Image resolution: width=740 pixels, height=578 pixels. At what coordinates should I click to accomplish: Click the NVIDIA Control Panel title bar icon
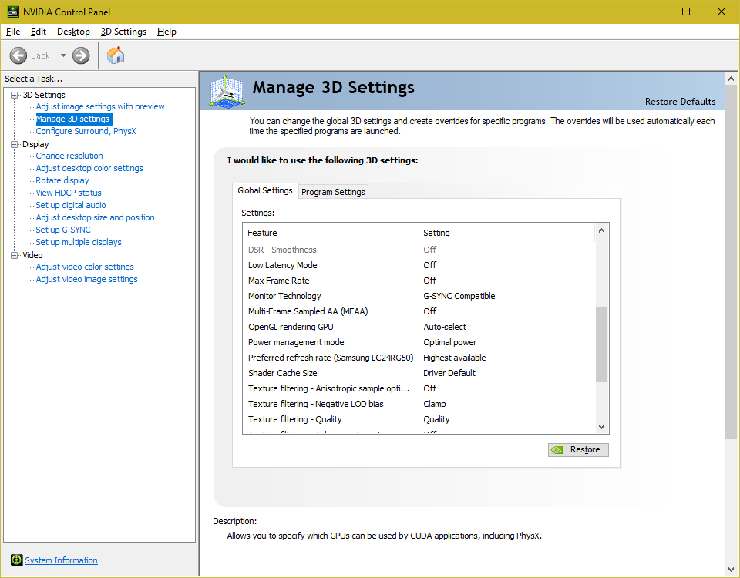coord(13,12)
